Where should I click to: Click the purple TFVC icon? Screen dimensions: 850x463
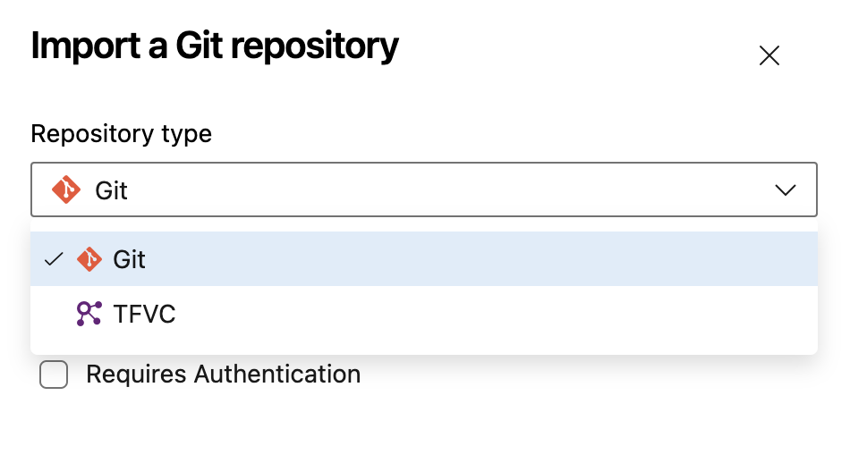click(89, 314)
